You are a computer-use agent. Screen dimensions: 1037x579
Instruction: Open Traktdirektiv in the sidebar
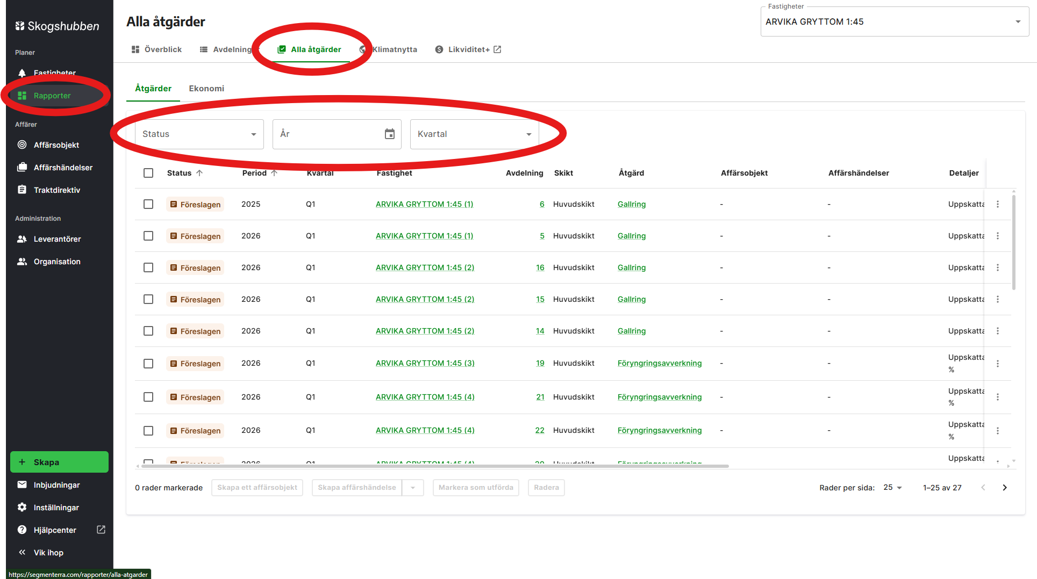(59, 190)
